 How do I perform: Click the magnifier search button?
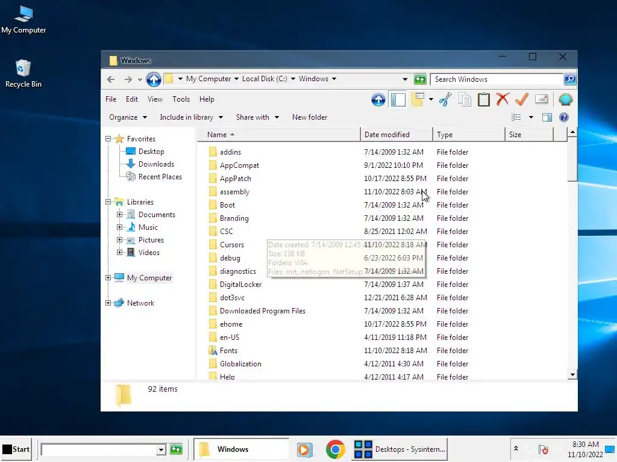coord(570,79)
